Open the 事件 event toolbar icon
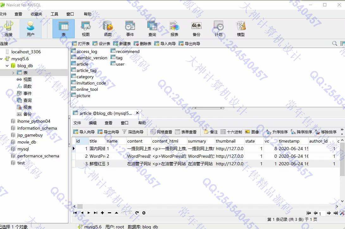The height and width of the screenshot is (229, 345). pos(130,29)
